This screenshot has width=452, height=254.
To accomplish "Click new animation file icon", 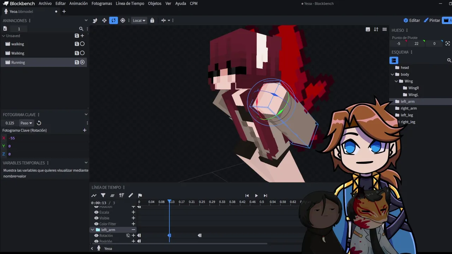I will point(5,29).
